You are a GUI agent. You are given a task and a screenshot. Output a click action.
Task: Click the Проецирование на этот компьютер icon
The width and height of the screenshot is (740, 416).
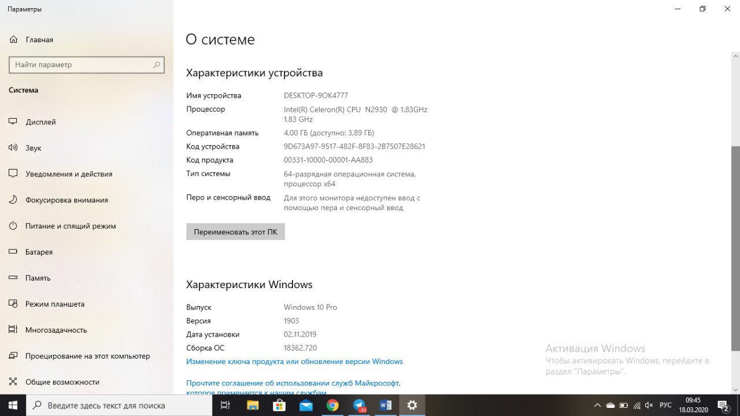(x=13, y=356)
